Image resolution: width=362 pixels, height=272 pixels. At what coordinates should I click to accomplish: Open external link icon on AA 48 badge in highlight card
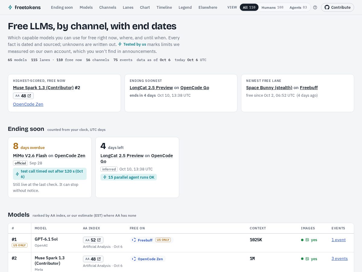point(29,96)
